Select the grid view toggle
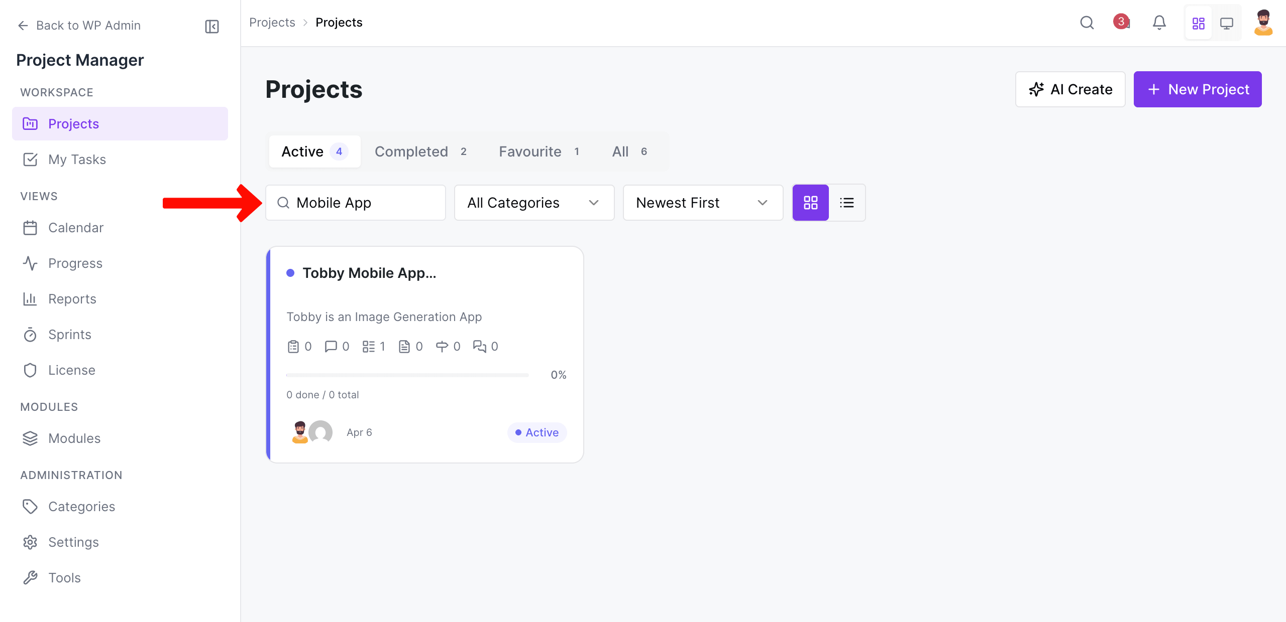This screenshot has height=622, width=1286. (x=810, y=202)
